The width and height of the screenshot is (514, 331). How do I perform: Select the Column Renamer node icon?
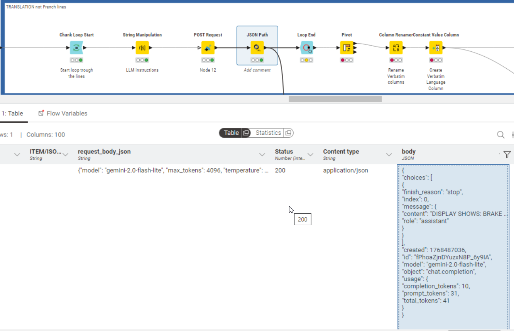point(396,48)
